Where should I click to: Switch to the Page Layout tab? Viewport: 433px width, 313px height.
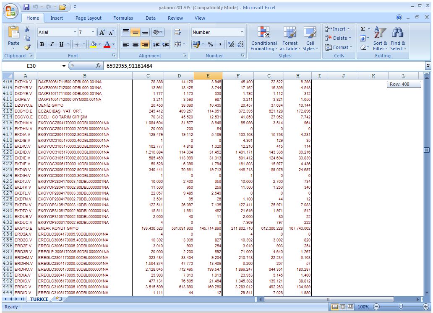tap(89, 18)
